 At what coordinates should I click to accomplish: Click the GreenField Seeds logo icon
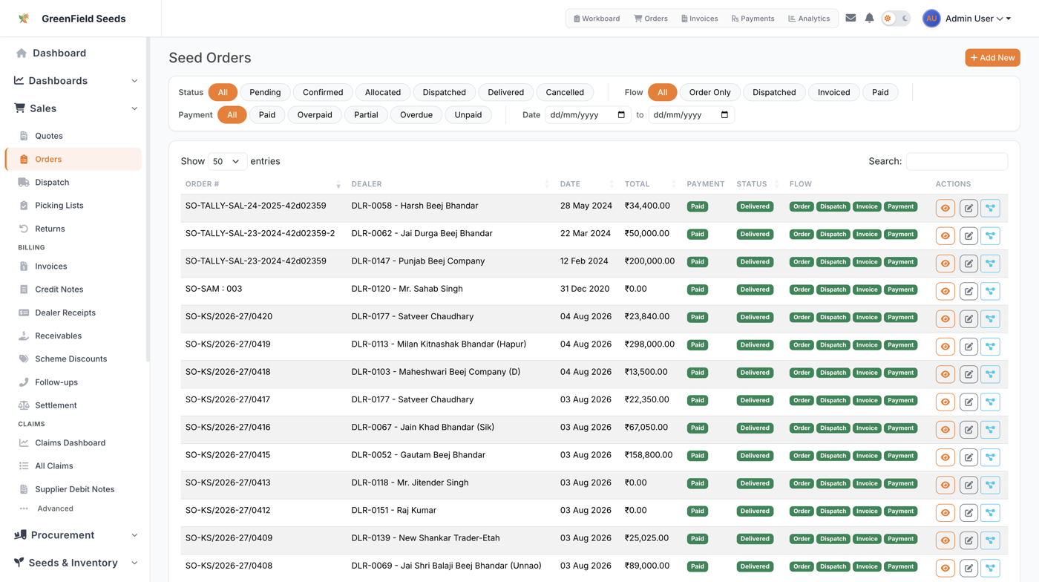click(x=24, y=19)
